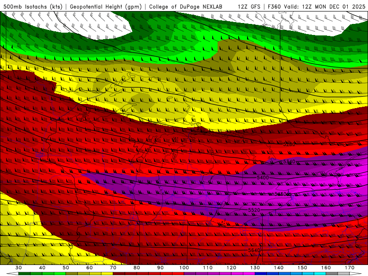The width and height of the screenshot is (368, 276).
Task: Click the legend value 40
Action: [x=42, y=268]
